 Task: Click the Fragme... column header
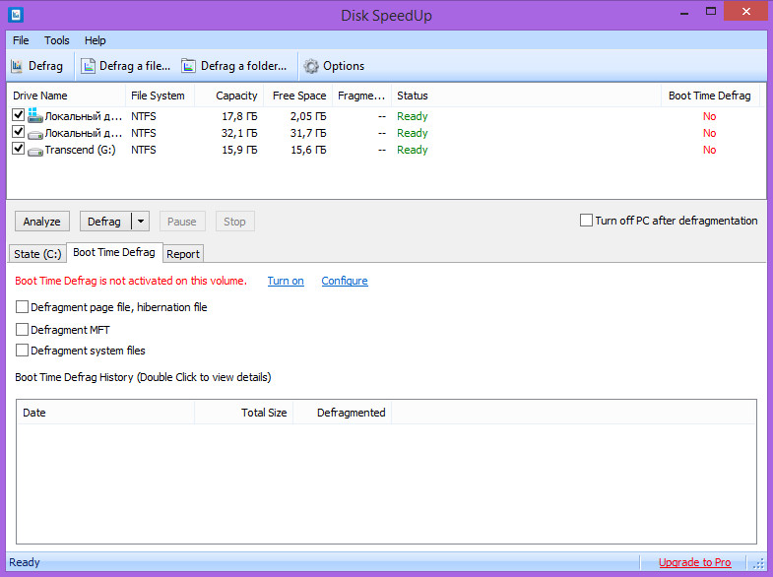pos(361,96)
